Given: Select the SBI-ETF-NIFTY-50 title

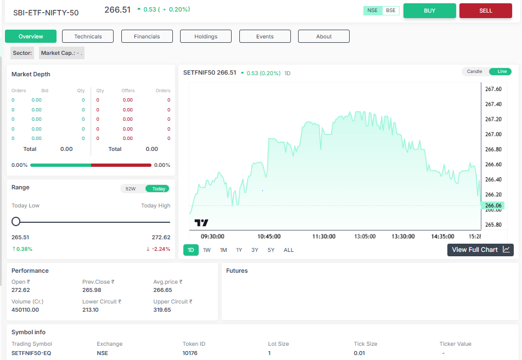Looking at the screenshot, I should point(46,13).
